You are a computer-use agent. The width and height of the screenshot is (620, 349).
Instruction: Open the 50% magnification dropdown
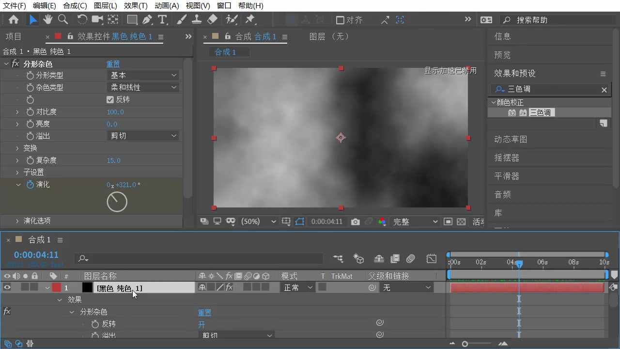pyautogui.click(x=258, y=222)
